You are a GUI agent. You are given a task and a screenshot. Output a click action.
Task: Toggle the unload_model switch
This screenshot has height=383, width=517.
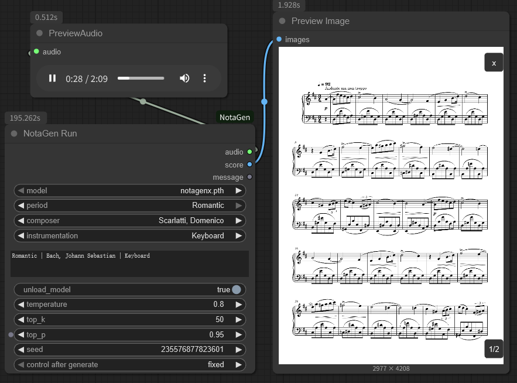[x=236, y=290]
